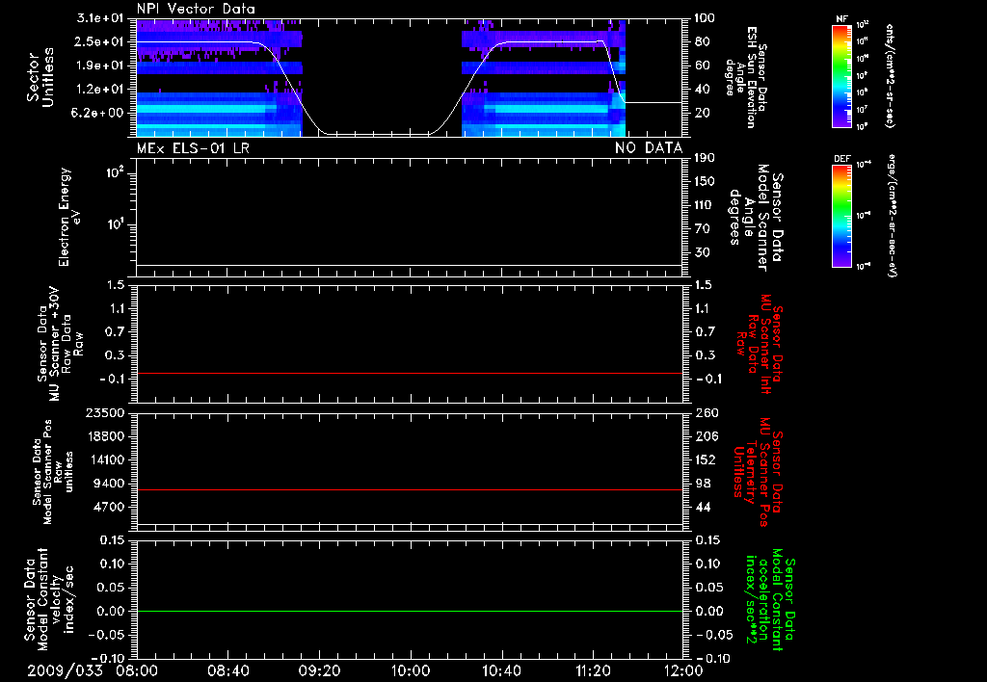Screen dimensions: 987x682
Task: Click the 10¹ electron energy tick label
Action: [x=114, y=224]
